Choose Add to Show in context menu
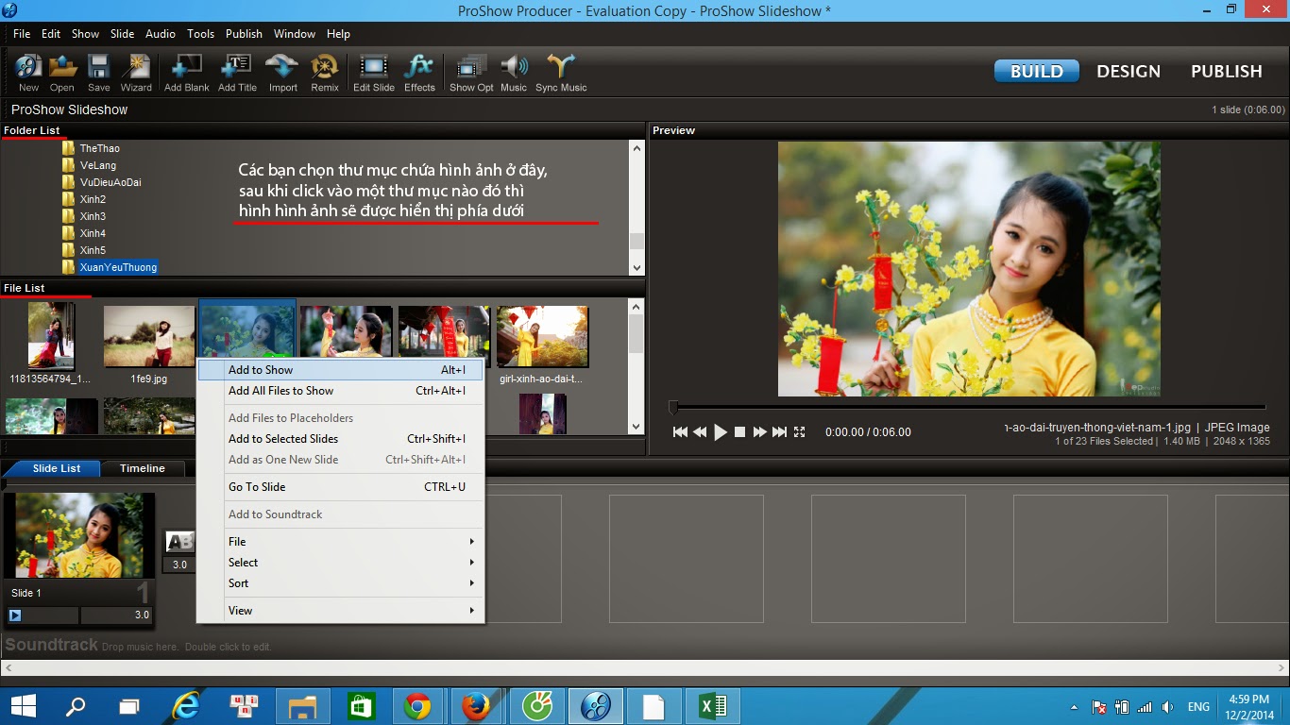This screenshot has height=725, width=1290. (x=340, y=370)
